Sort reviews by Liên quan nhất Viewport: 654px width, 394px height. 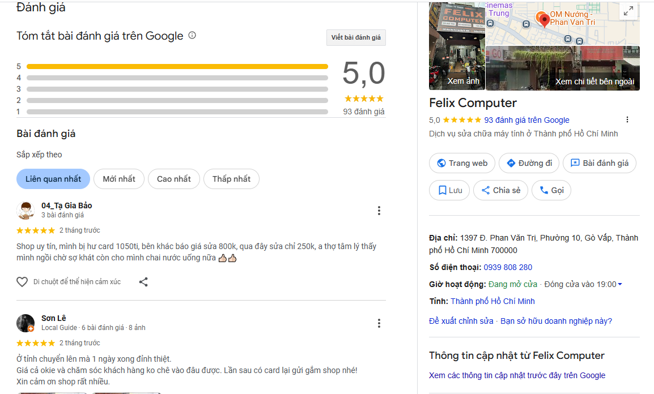[53, 179]
